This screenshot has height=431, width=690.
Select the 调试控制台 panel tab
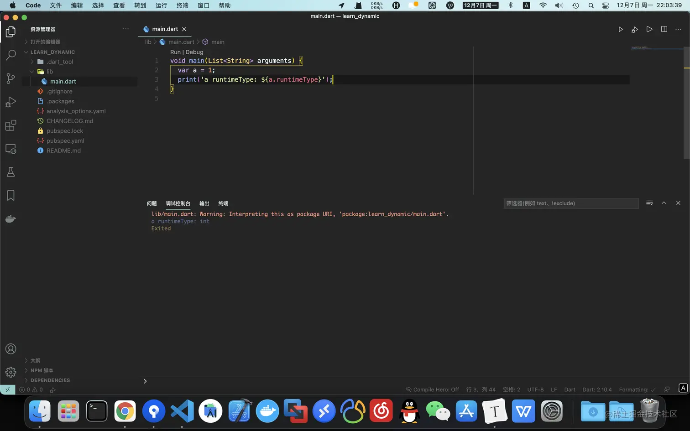click(178, 203)
